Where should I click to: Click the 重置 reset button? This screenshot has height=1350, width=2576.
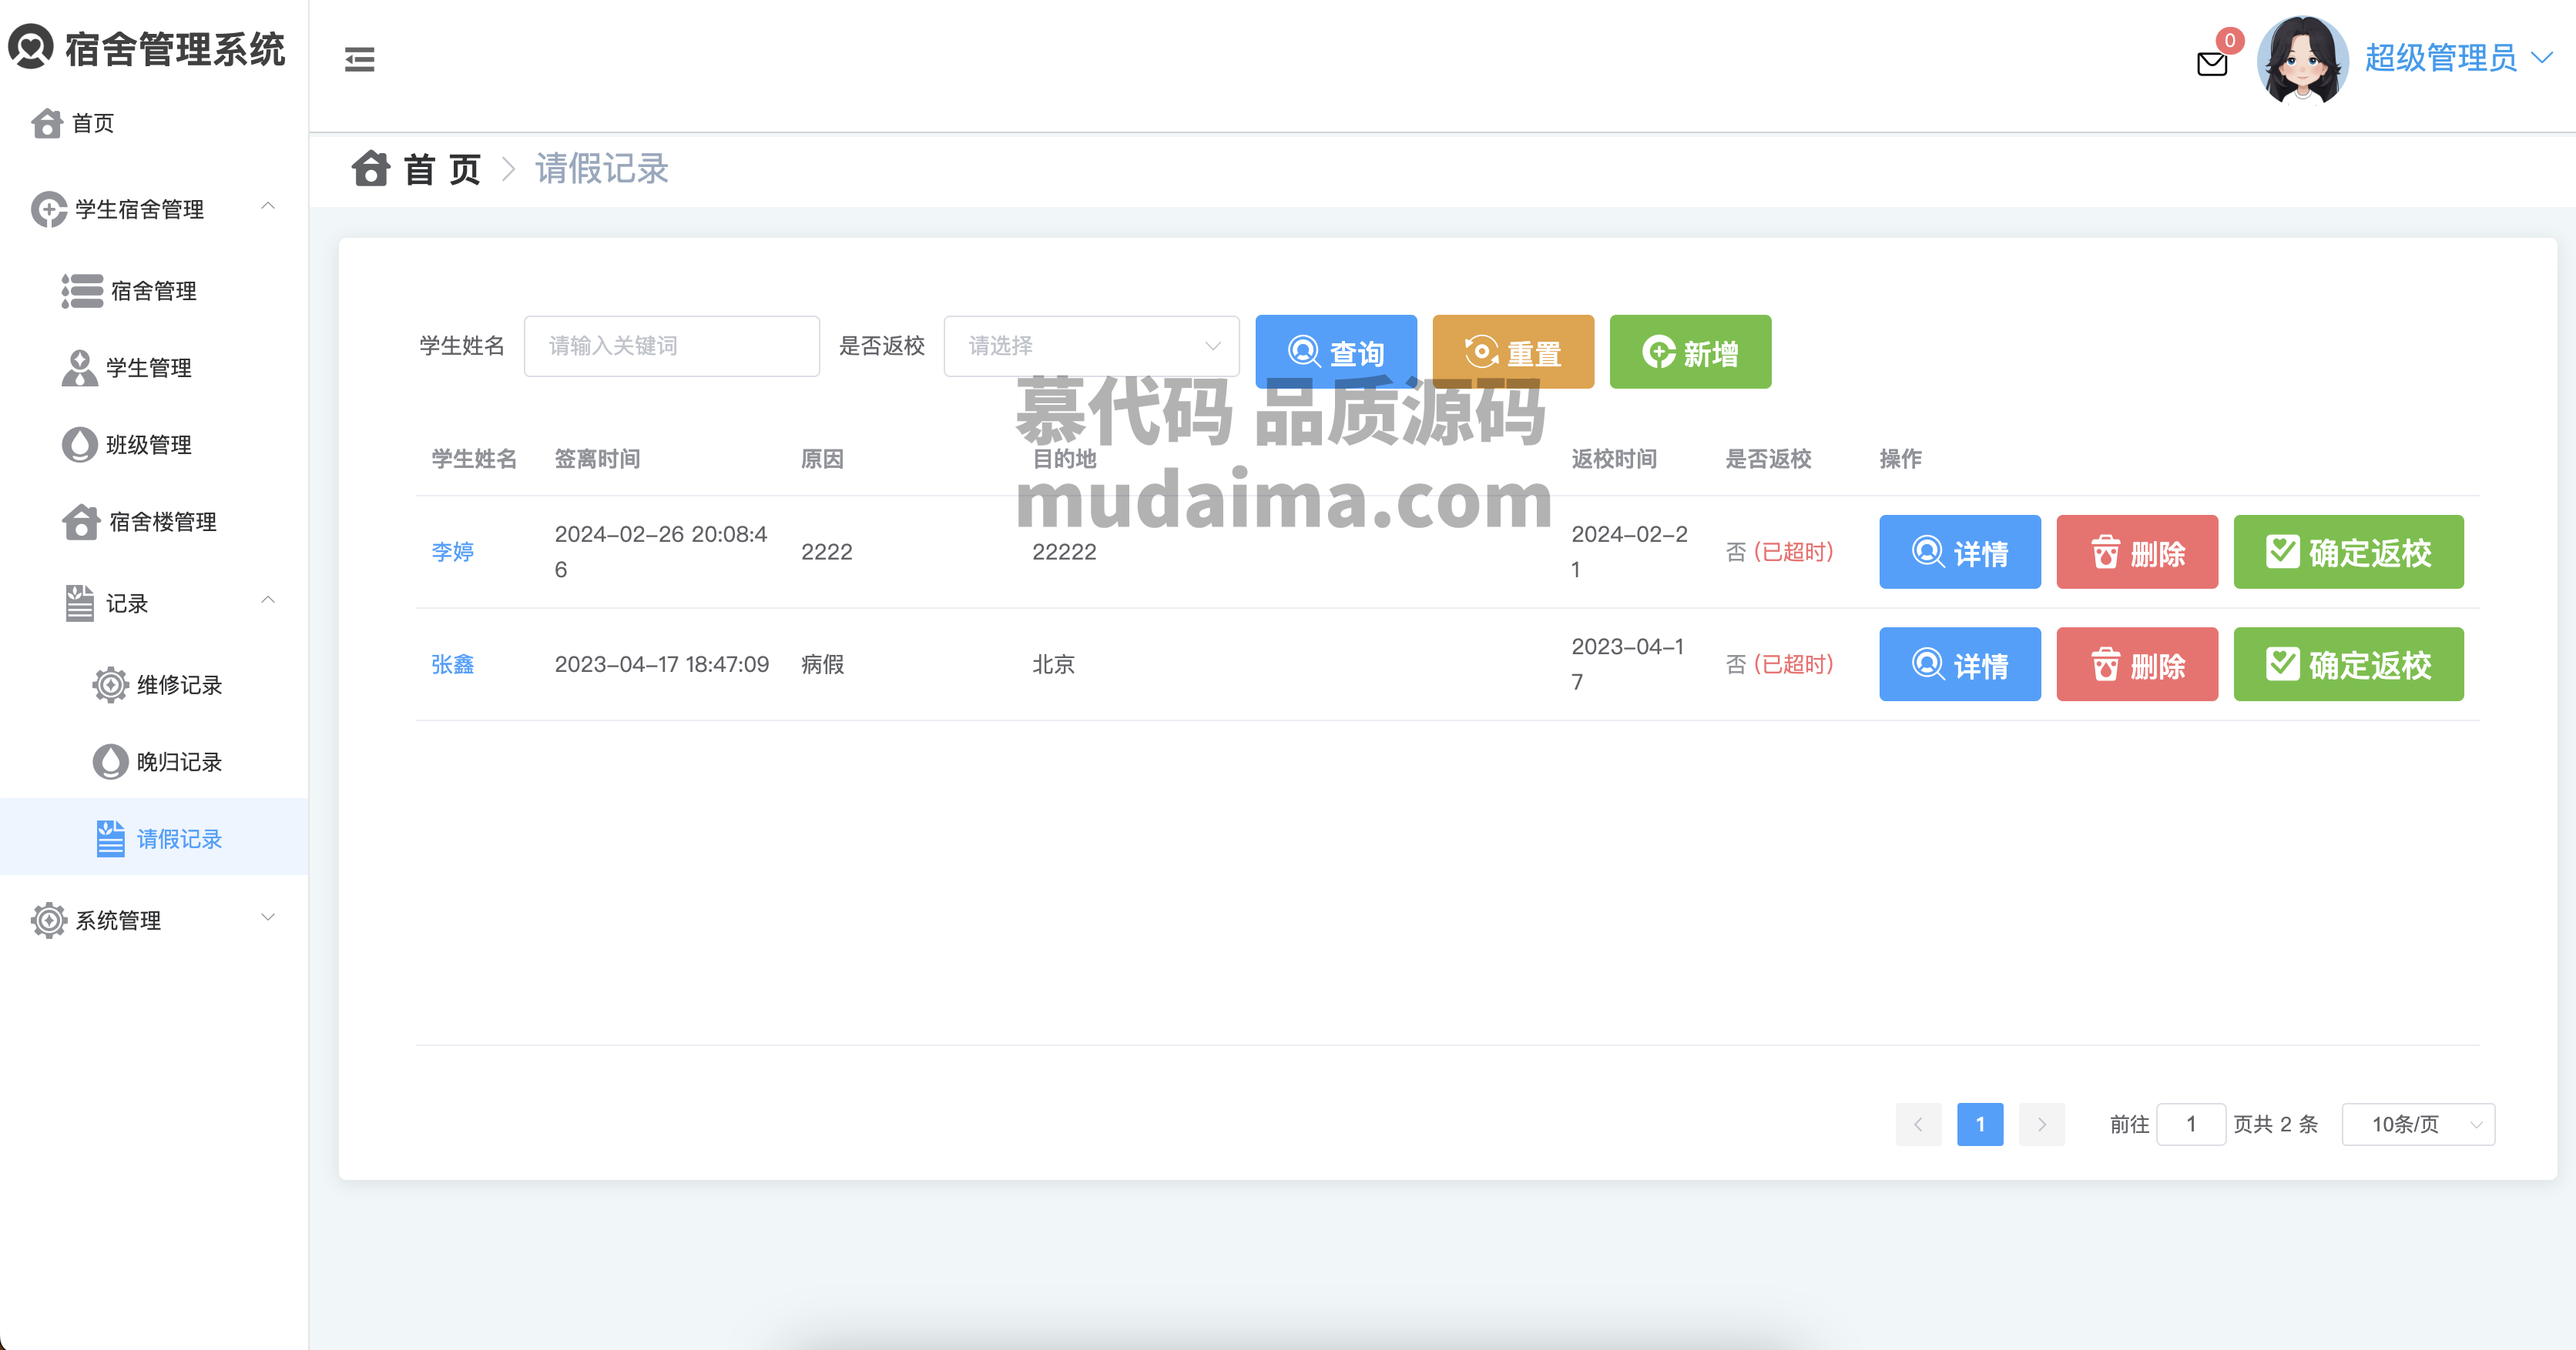point(1513,352)
